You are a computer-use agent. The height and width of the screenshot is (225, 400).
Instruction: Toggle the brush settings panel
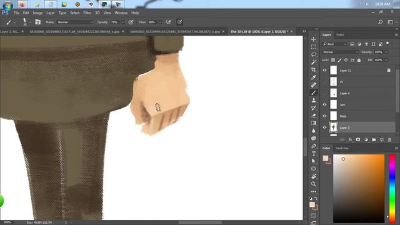[37, 22]
